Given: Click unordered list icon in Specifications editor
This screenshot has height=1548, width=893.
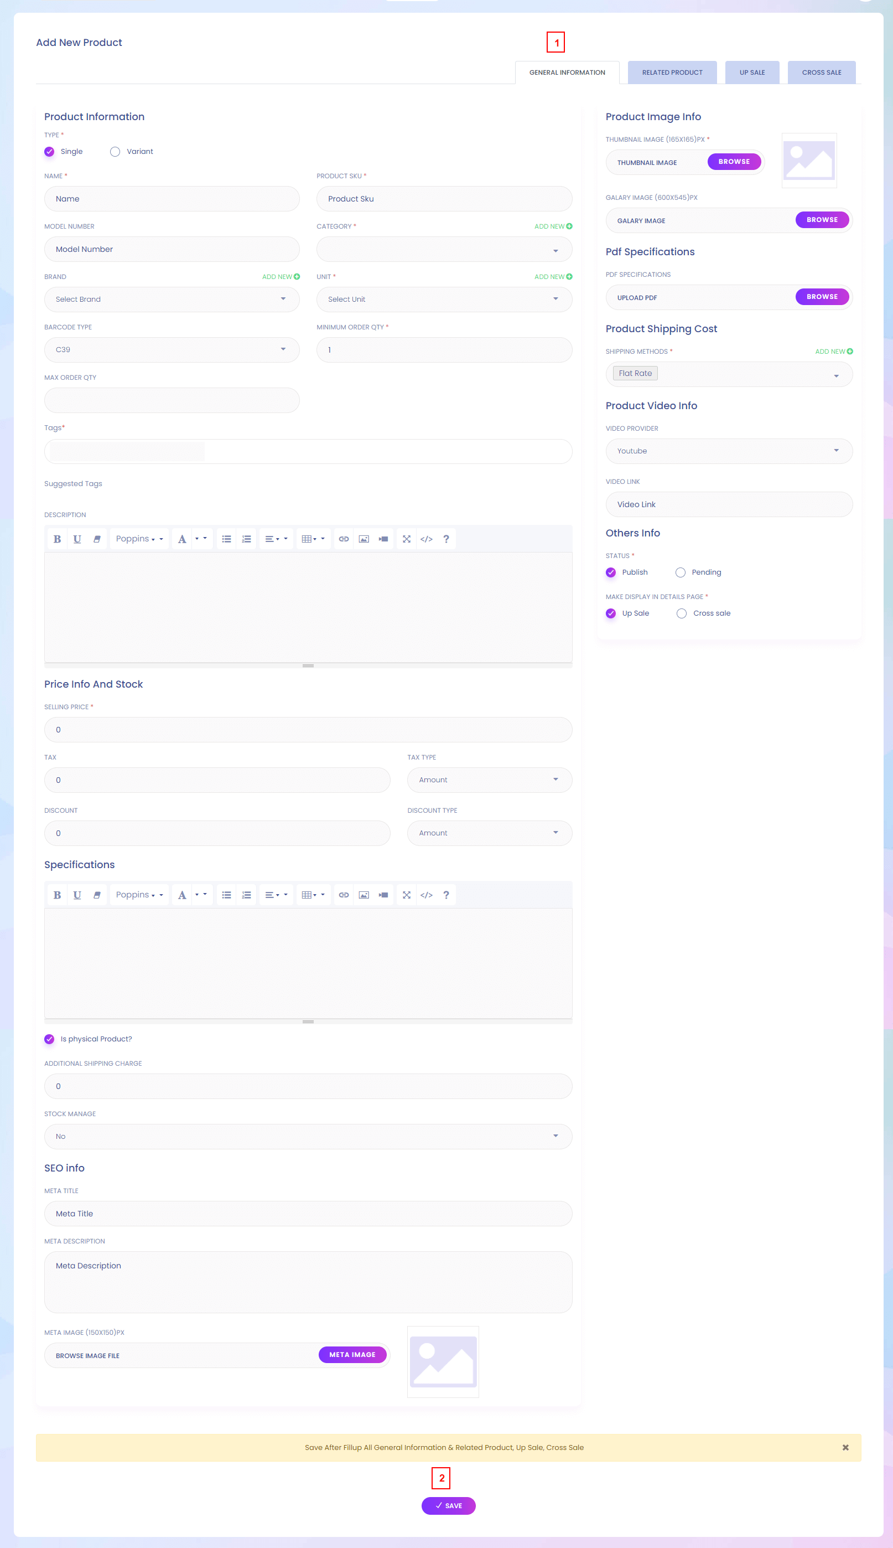Looking at the screenshot, I should (226, 895).
